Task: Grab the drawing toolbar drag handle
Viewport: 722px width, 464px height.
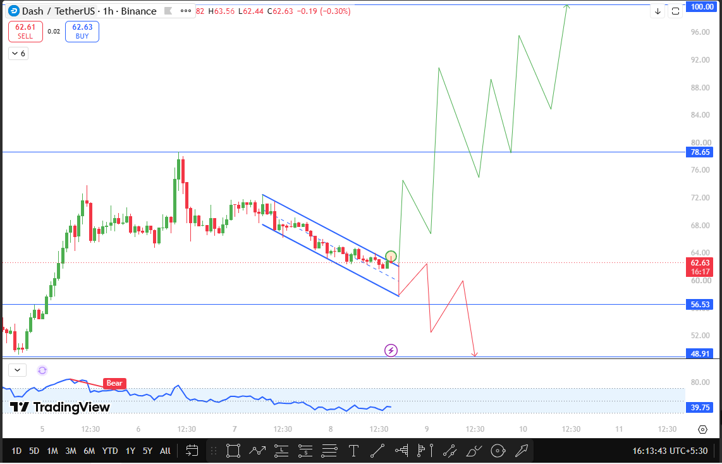Action: 213,451
